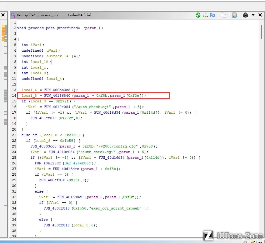Toggle the Ro read-only view icon
The width and height of the screenshot is (265, 243).
pos(212,15)
